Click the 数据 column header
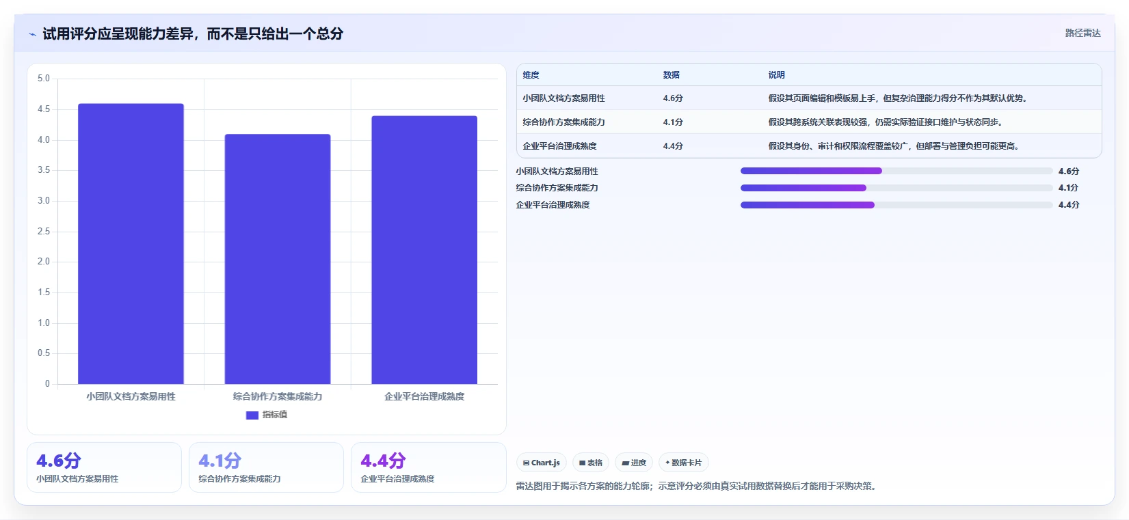Viewport: 1129px width, 520px height. pos(672,75)
